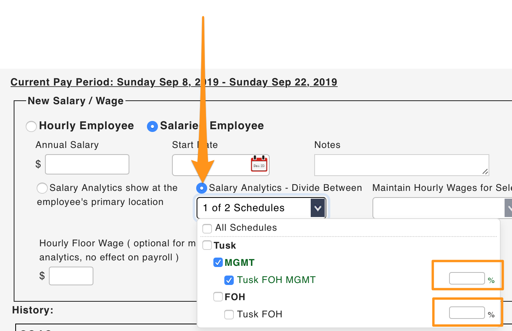Click the Tusk FOH percentage field

pos(467,313)
